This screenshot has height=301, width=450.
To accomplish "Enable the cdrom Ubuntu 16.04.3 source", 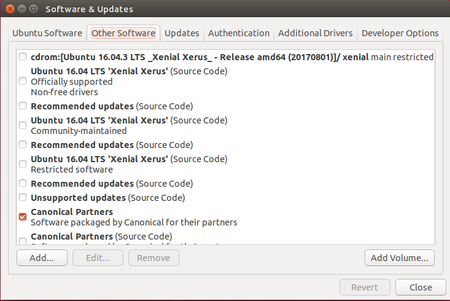I will pyautogui.click(x=23, y=57).
